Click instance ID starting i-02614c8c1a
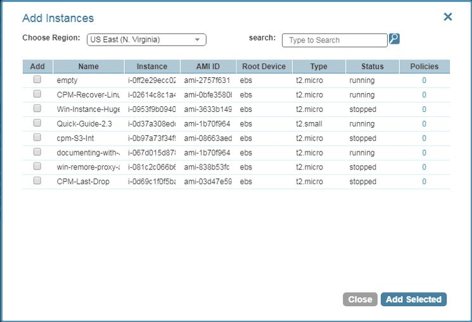 pyautogui.click(x=151, y=95)
